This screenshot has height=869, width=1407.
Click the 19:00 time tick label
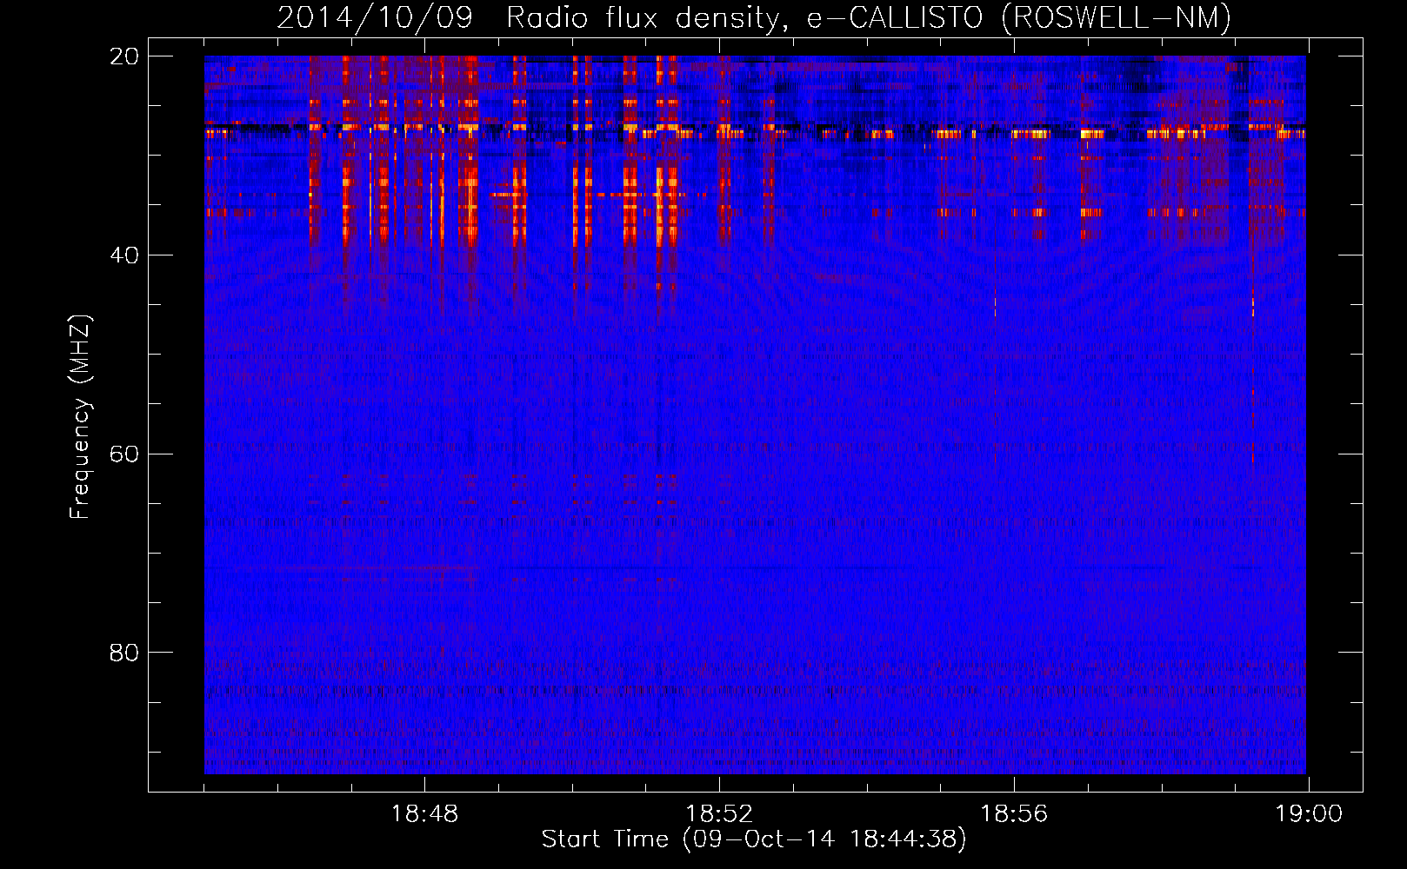[x=1309, y=814]
